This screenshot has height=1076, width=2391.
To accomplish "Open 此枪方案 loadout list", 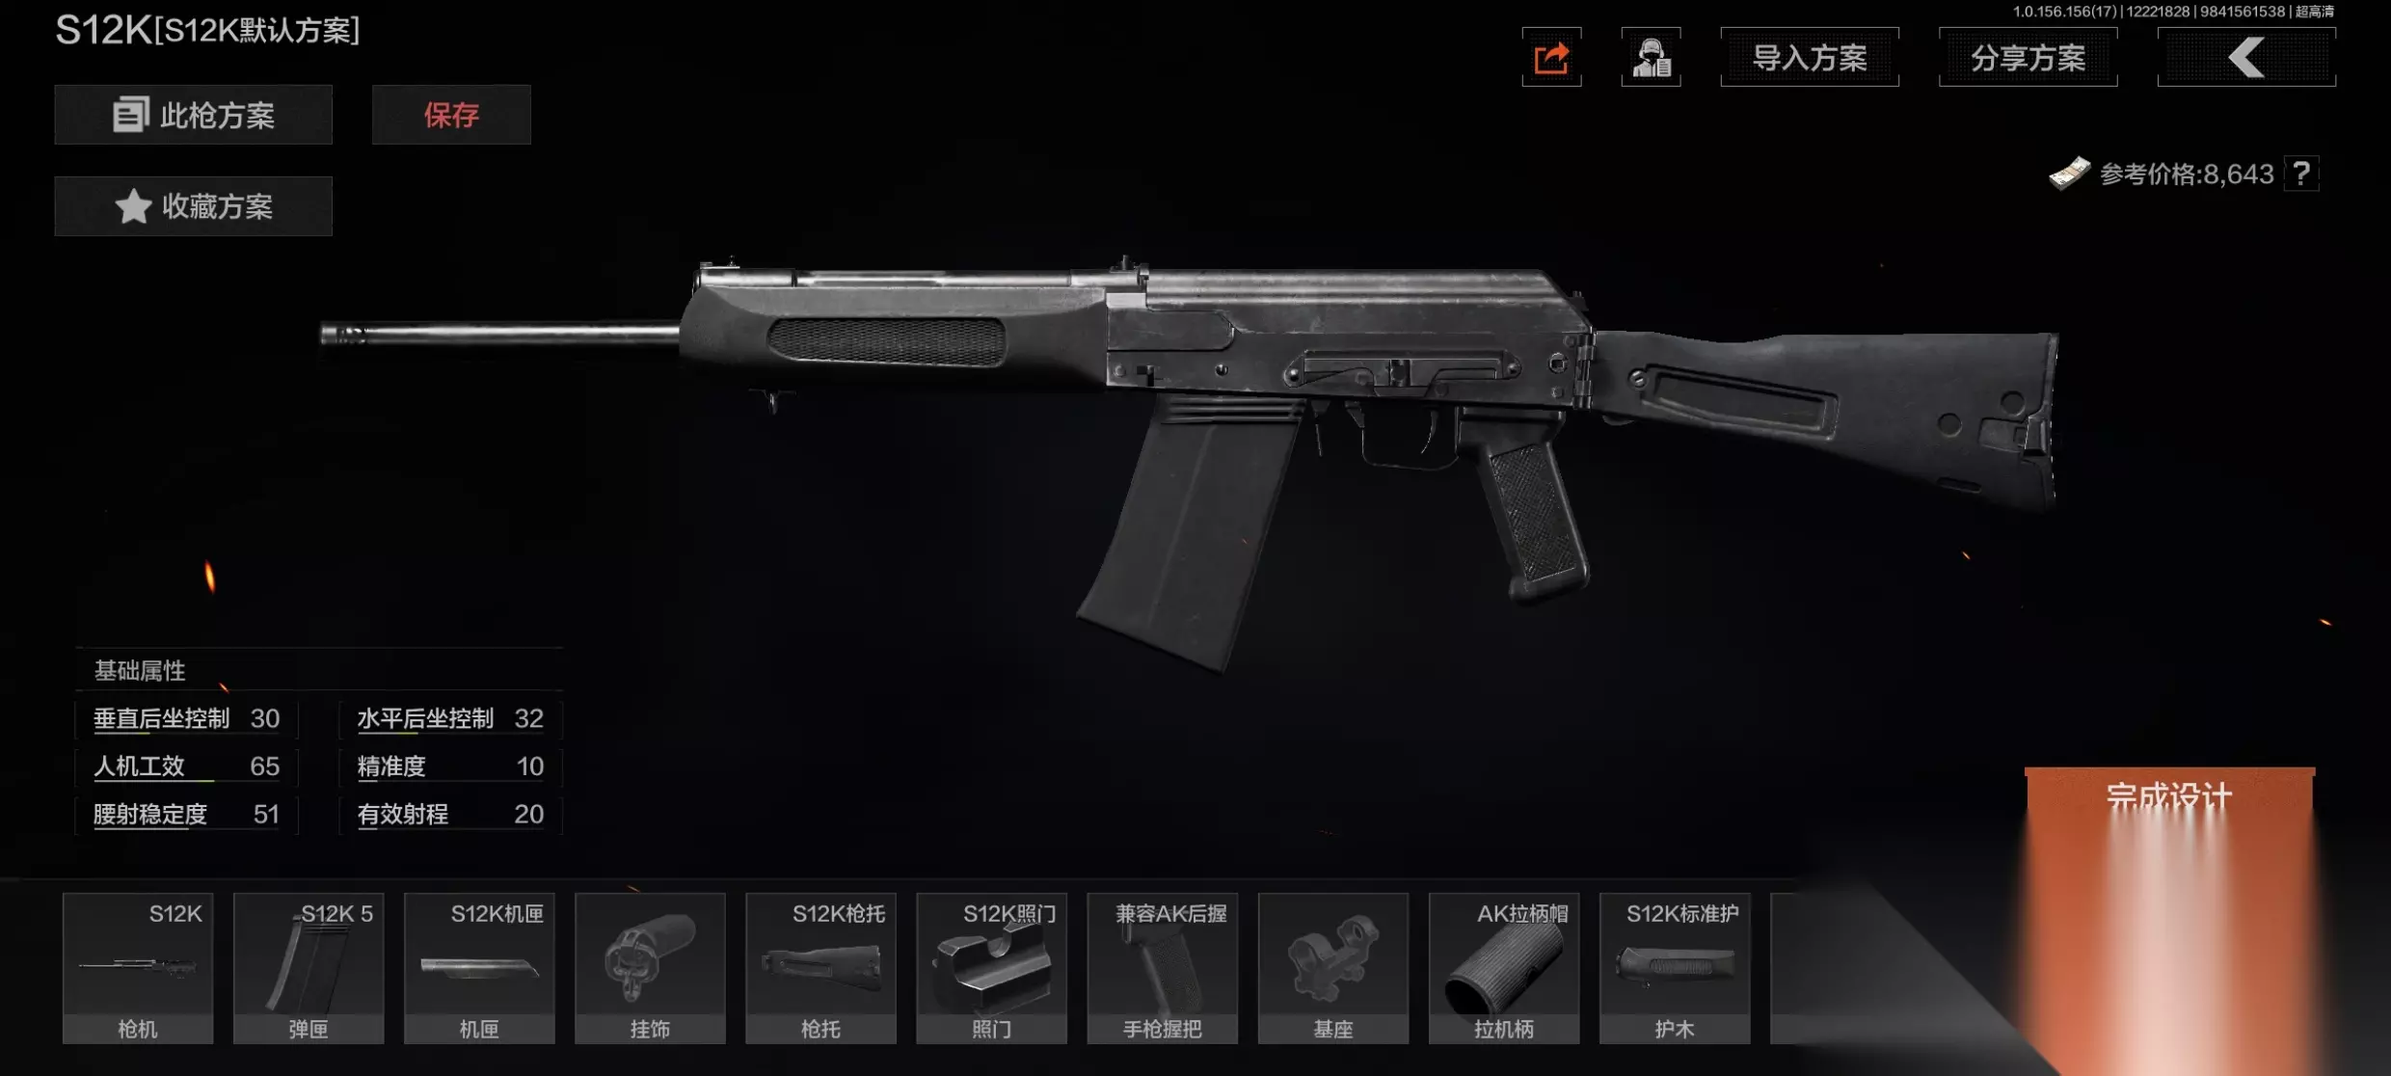I will tap(194, 115).
